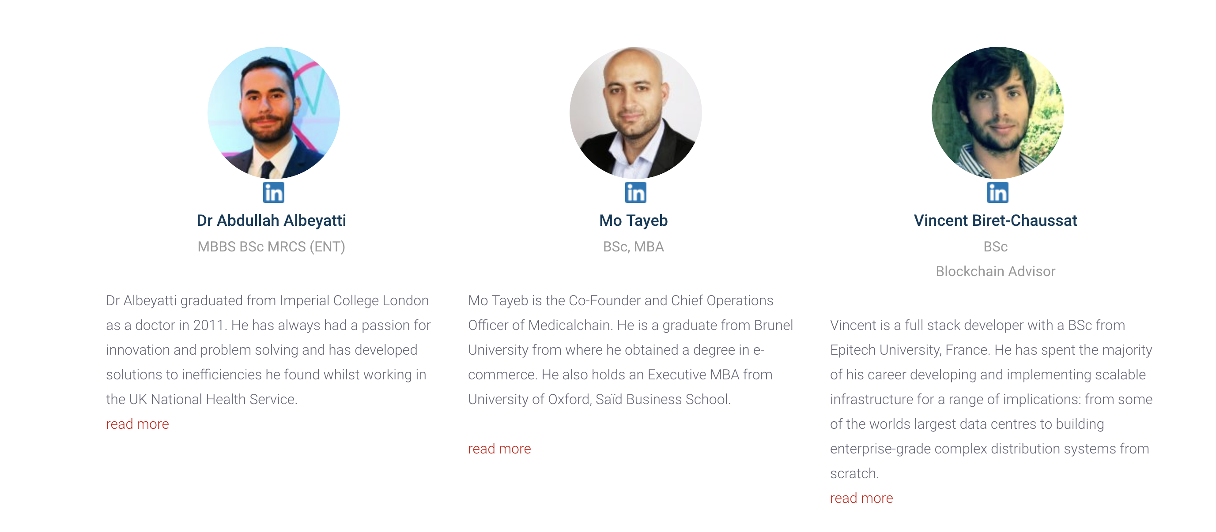Click the BSc text under Vincent's name
Screen dimensions: 1216x532
point(996,247)
